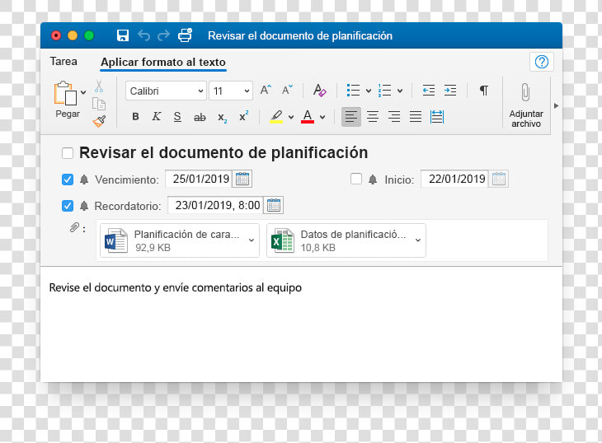Apply numbered list

(x=384, y=91)
